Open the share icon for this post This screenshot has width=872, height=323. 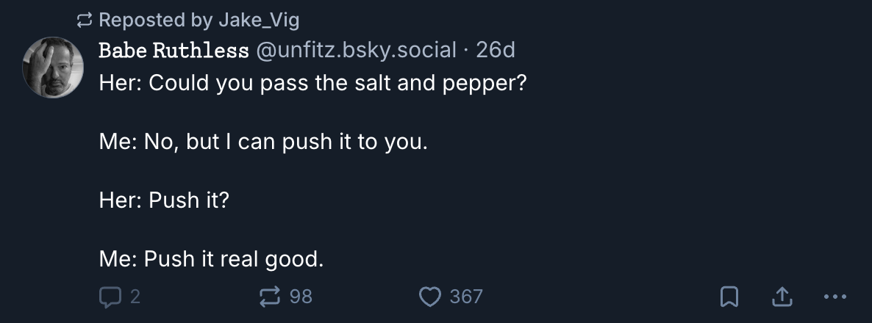click(x=782, y=297)
